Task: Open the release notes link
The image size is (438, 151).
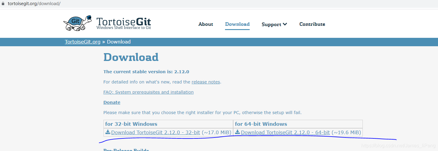Action: click(x=206, y=82)
